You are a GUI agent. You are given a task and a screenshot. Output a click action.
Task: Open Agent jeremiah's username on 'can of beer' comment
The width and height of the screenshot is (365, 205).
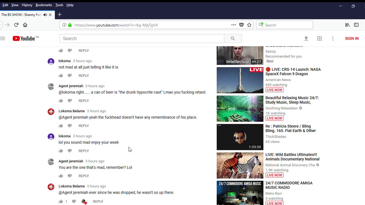(x=71, y=86)
